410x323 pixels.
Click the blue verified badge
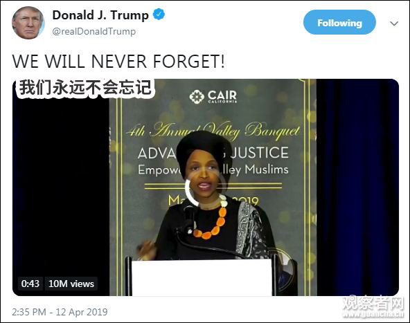(159, 14)
